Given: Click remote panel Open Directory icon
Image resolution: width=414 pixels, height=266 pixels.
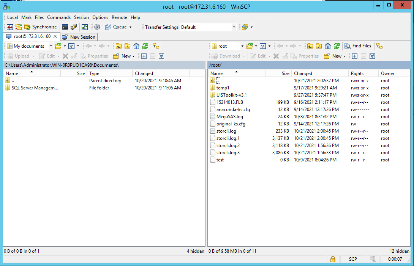Looking at the screenshot, I should click(x=250, y=46).
